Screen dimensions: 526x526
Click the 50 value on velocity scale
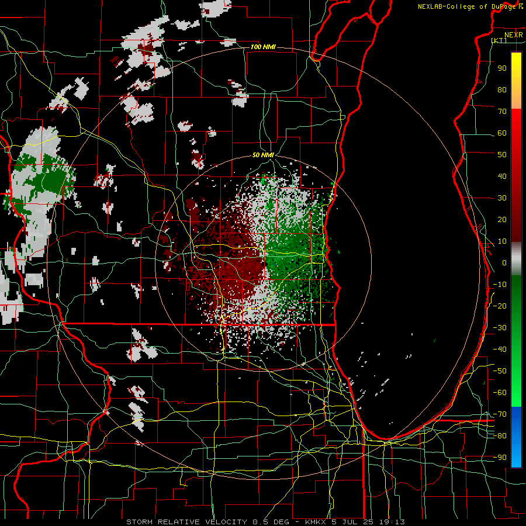pos(502,155)
